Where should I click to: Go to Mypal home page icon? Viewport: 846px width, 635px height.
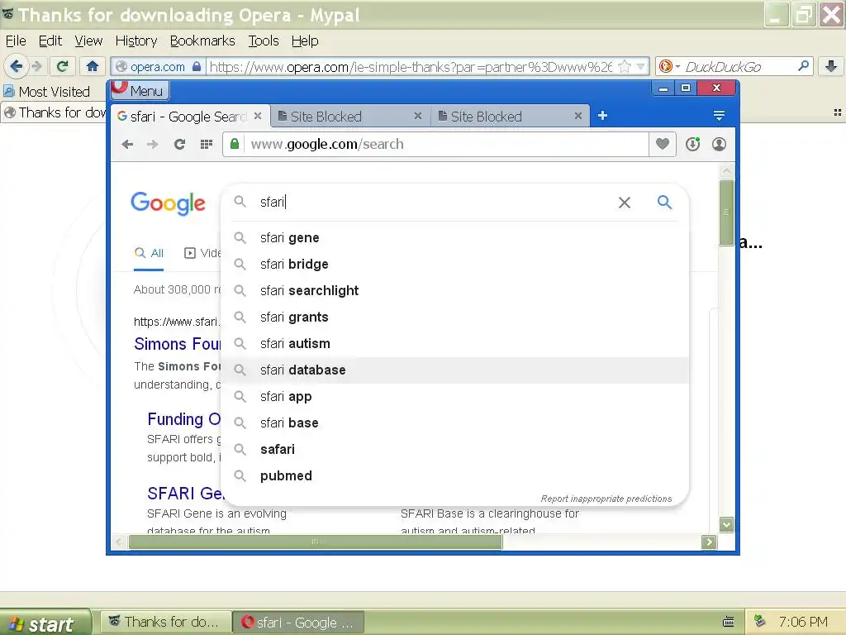[93, 66]
